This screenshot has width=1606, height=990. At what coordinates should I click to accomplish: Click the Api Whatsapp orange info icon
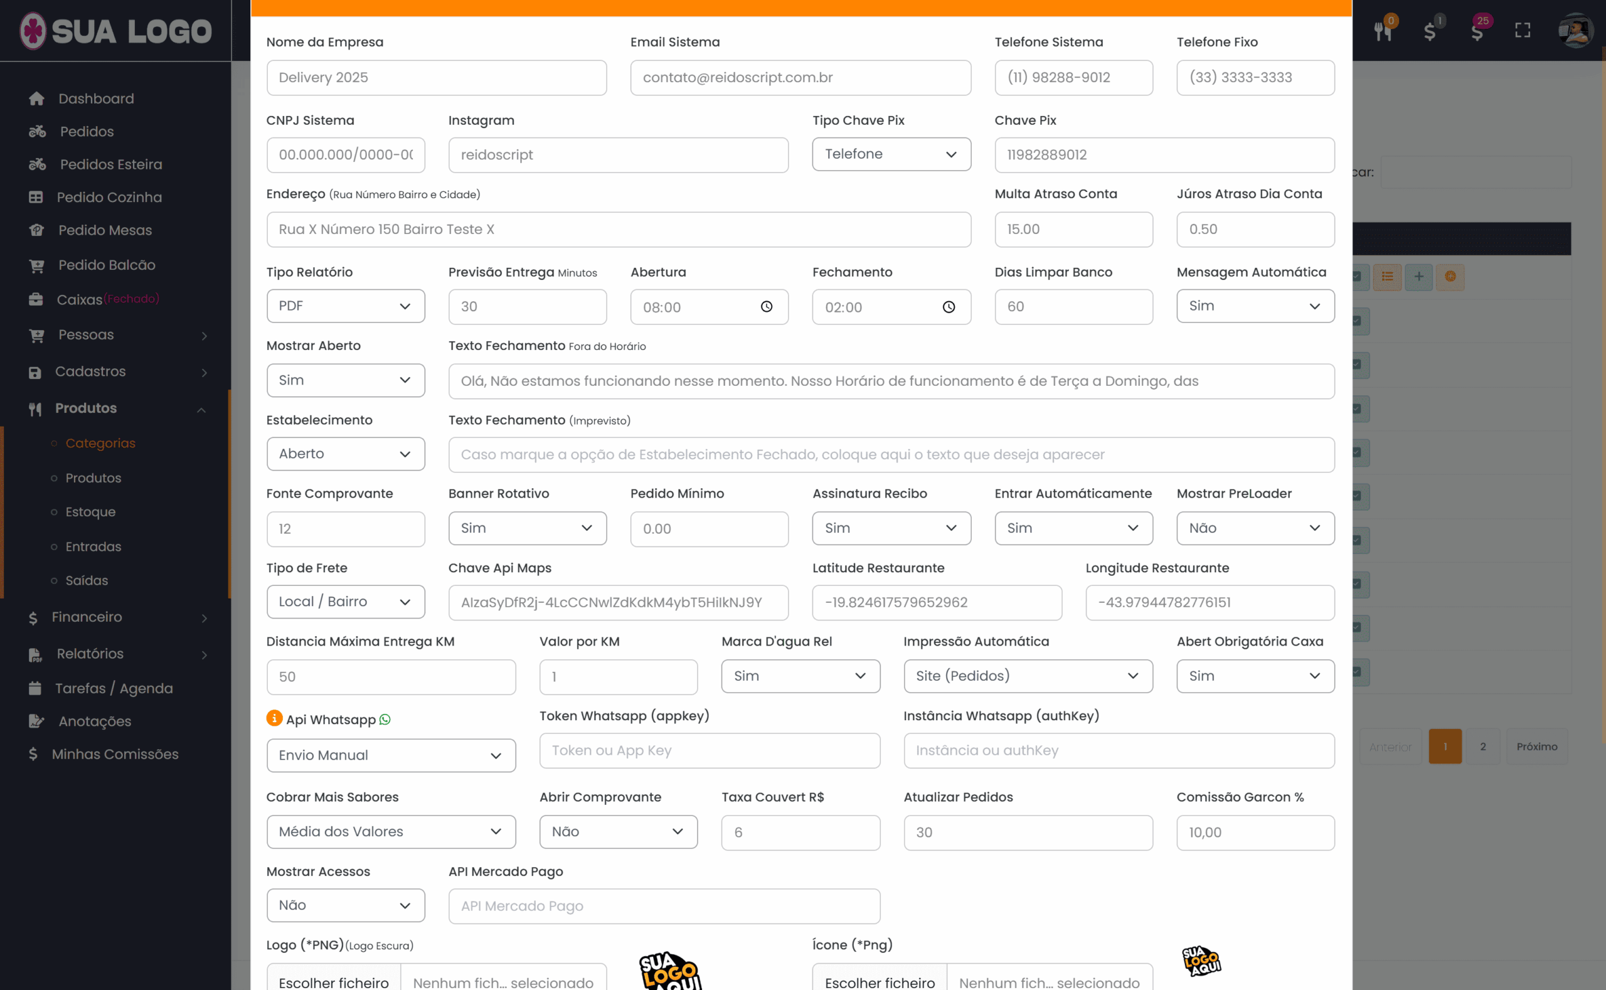274,718
